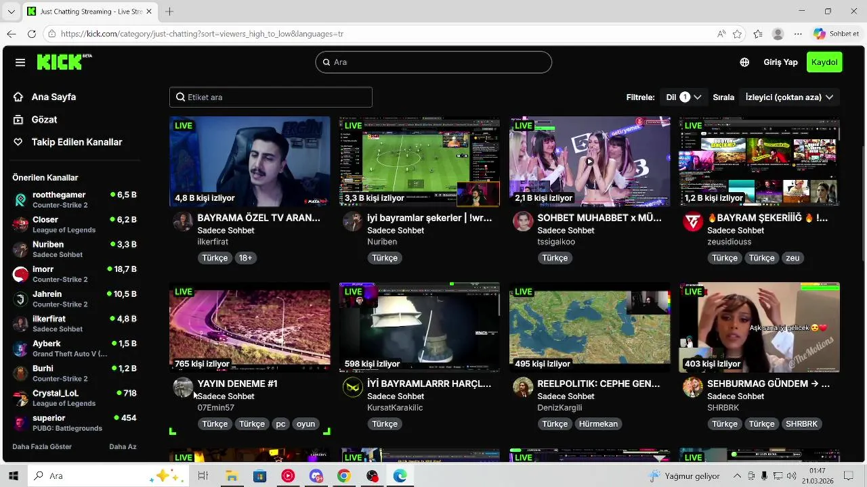
Task: Open Nuriben channel name under football stream
Action: point(382,241)
